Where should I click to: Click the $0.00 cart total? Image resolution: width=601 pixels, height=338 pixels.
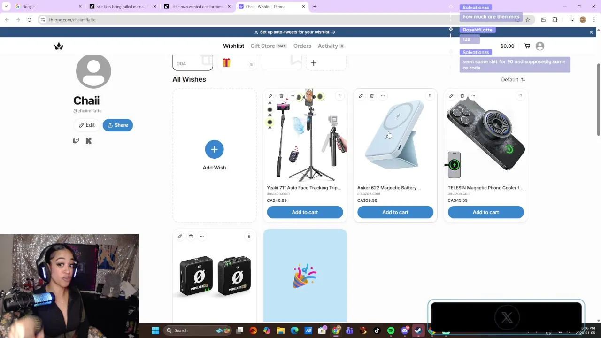pyautogui.click(x=507, y=46)
